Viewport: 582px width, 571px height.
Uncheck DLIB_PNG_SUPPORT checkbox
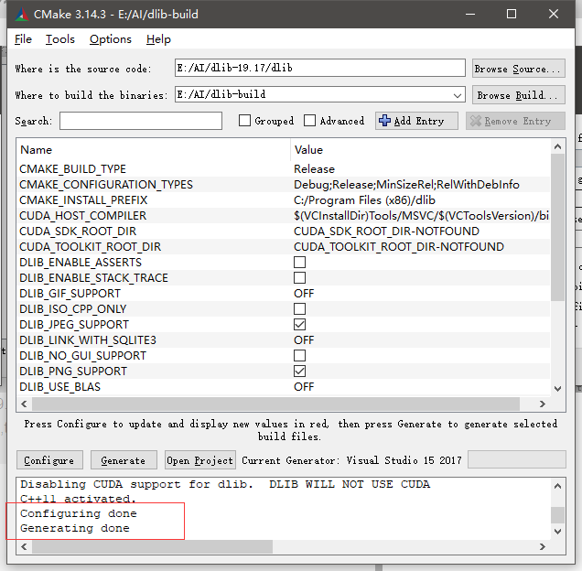click(x=299, y=372)
